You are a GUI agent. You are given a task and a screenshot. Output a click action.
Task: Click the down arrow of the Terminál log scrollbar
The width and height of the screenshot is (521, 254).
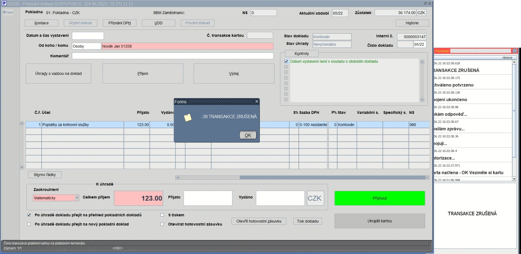coord(514,179)
